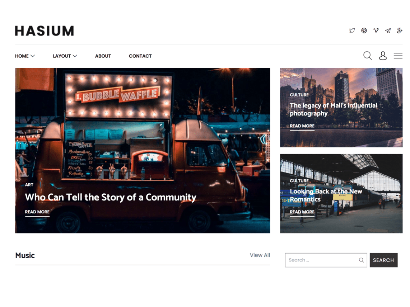The height and width of the screenshot is (307, 410).
Task: Open the Twitter social link icon
Action: [x=352, y=30]
